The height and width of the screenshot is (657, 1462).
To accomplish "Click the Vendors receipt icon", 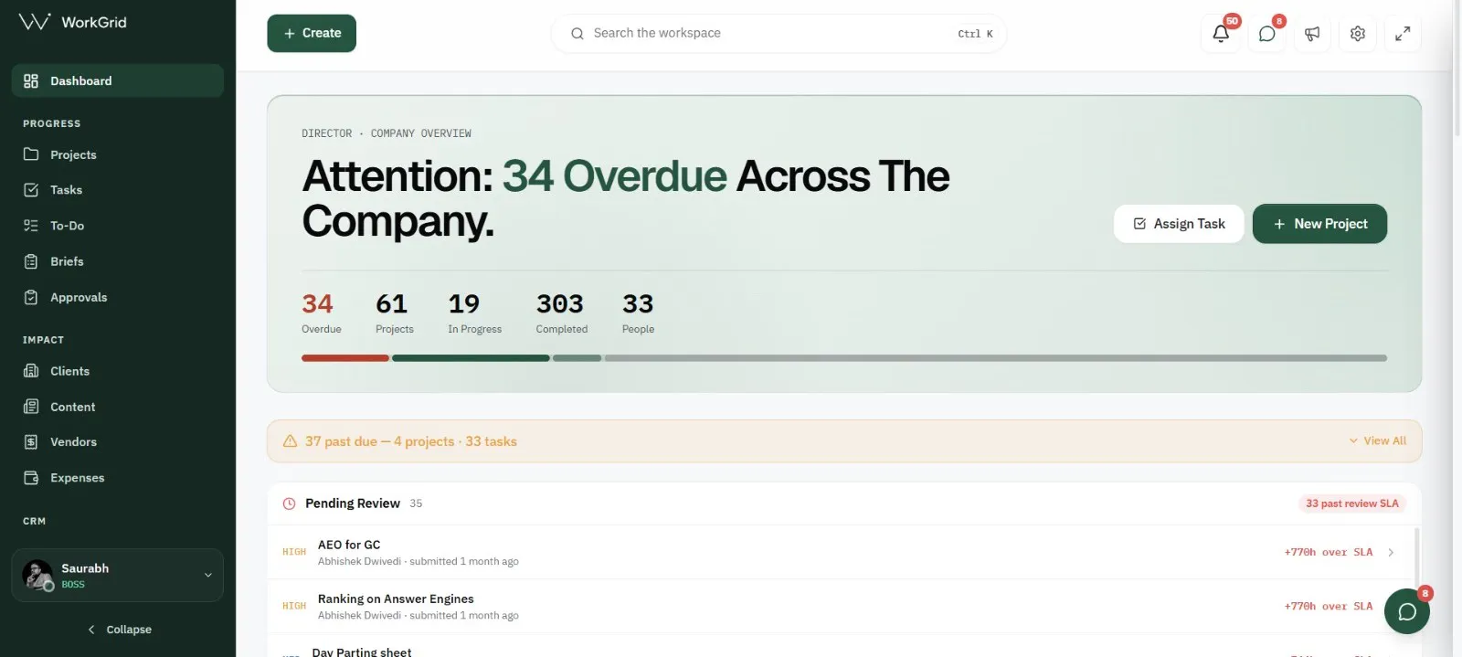I will 31,442.
